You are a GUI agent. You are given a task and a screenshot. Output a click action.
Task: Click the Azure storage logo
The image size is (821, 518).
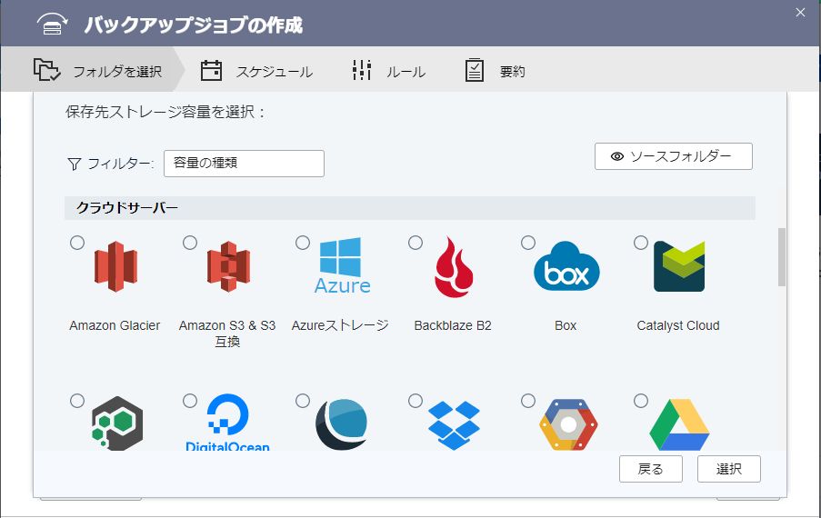(x=342, y=265)
